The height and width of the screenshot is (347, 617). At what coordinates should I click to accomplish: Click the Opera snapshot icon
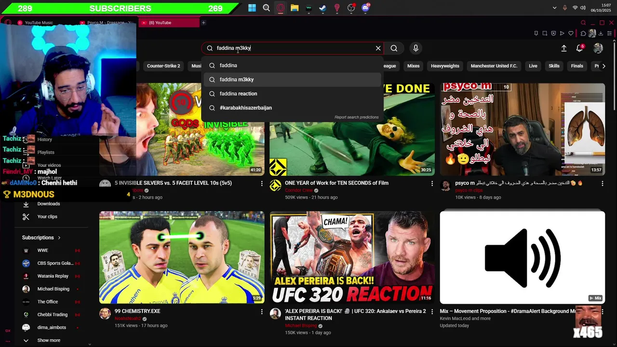[545, 33]
